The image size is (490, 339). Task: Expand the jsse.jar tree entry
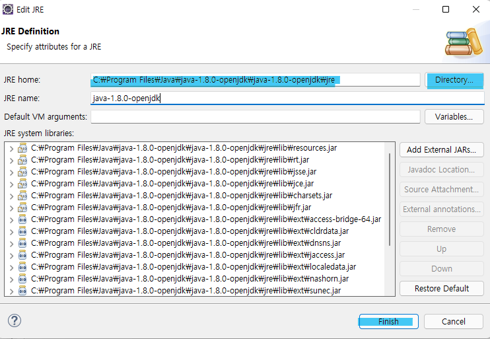point(12,172)
